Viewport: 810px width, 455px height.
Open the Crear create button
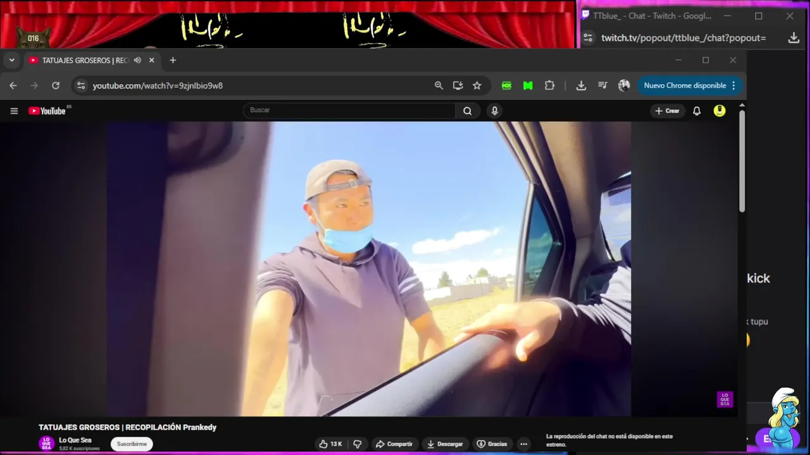[667, 111]
